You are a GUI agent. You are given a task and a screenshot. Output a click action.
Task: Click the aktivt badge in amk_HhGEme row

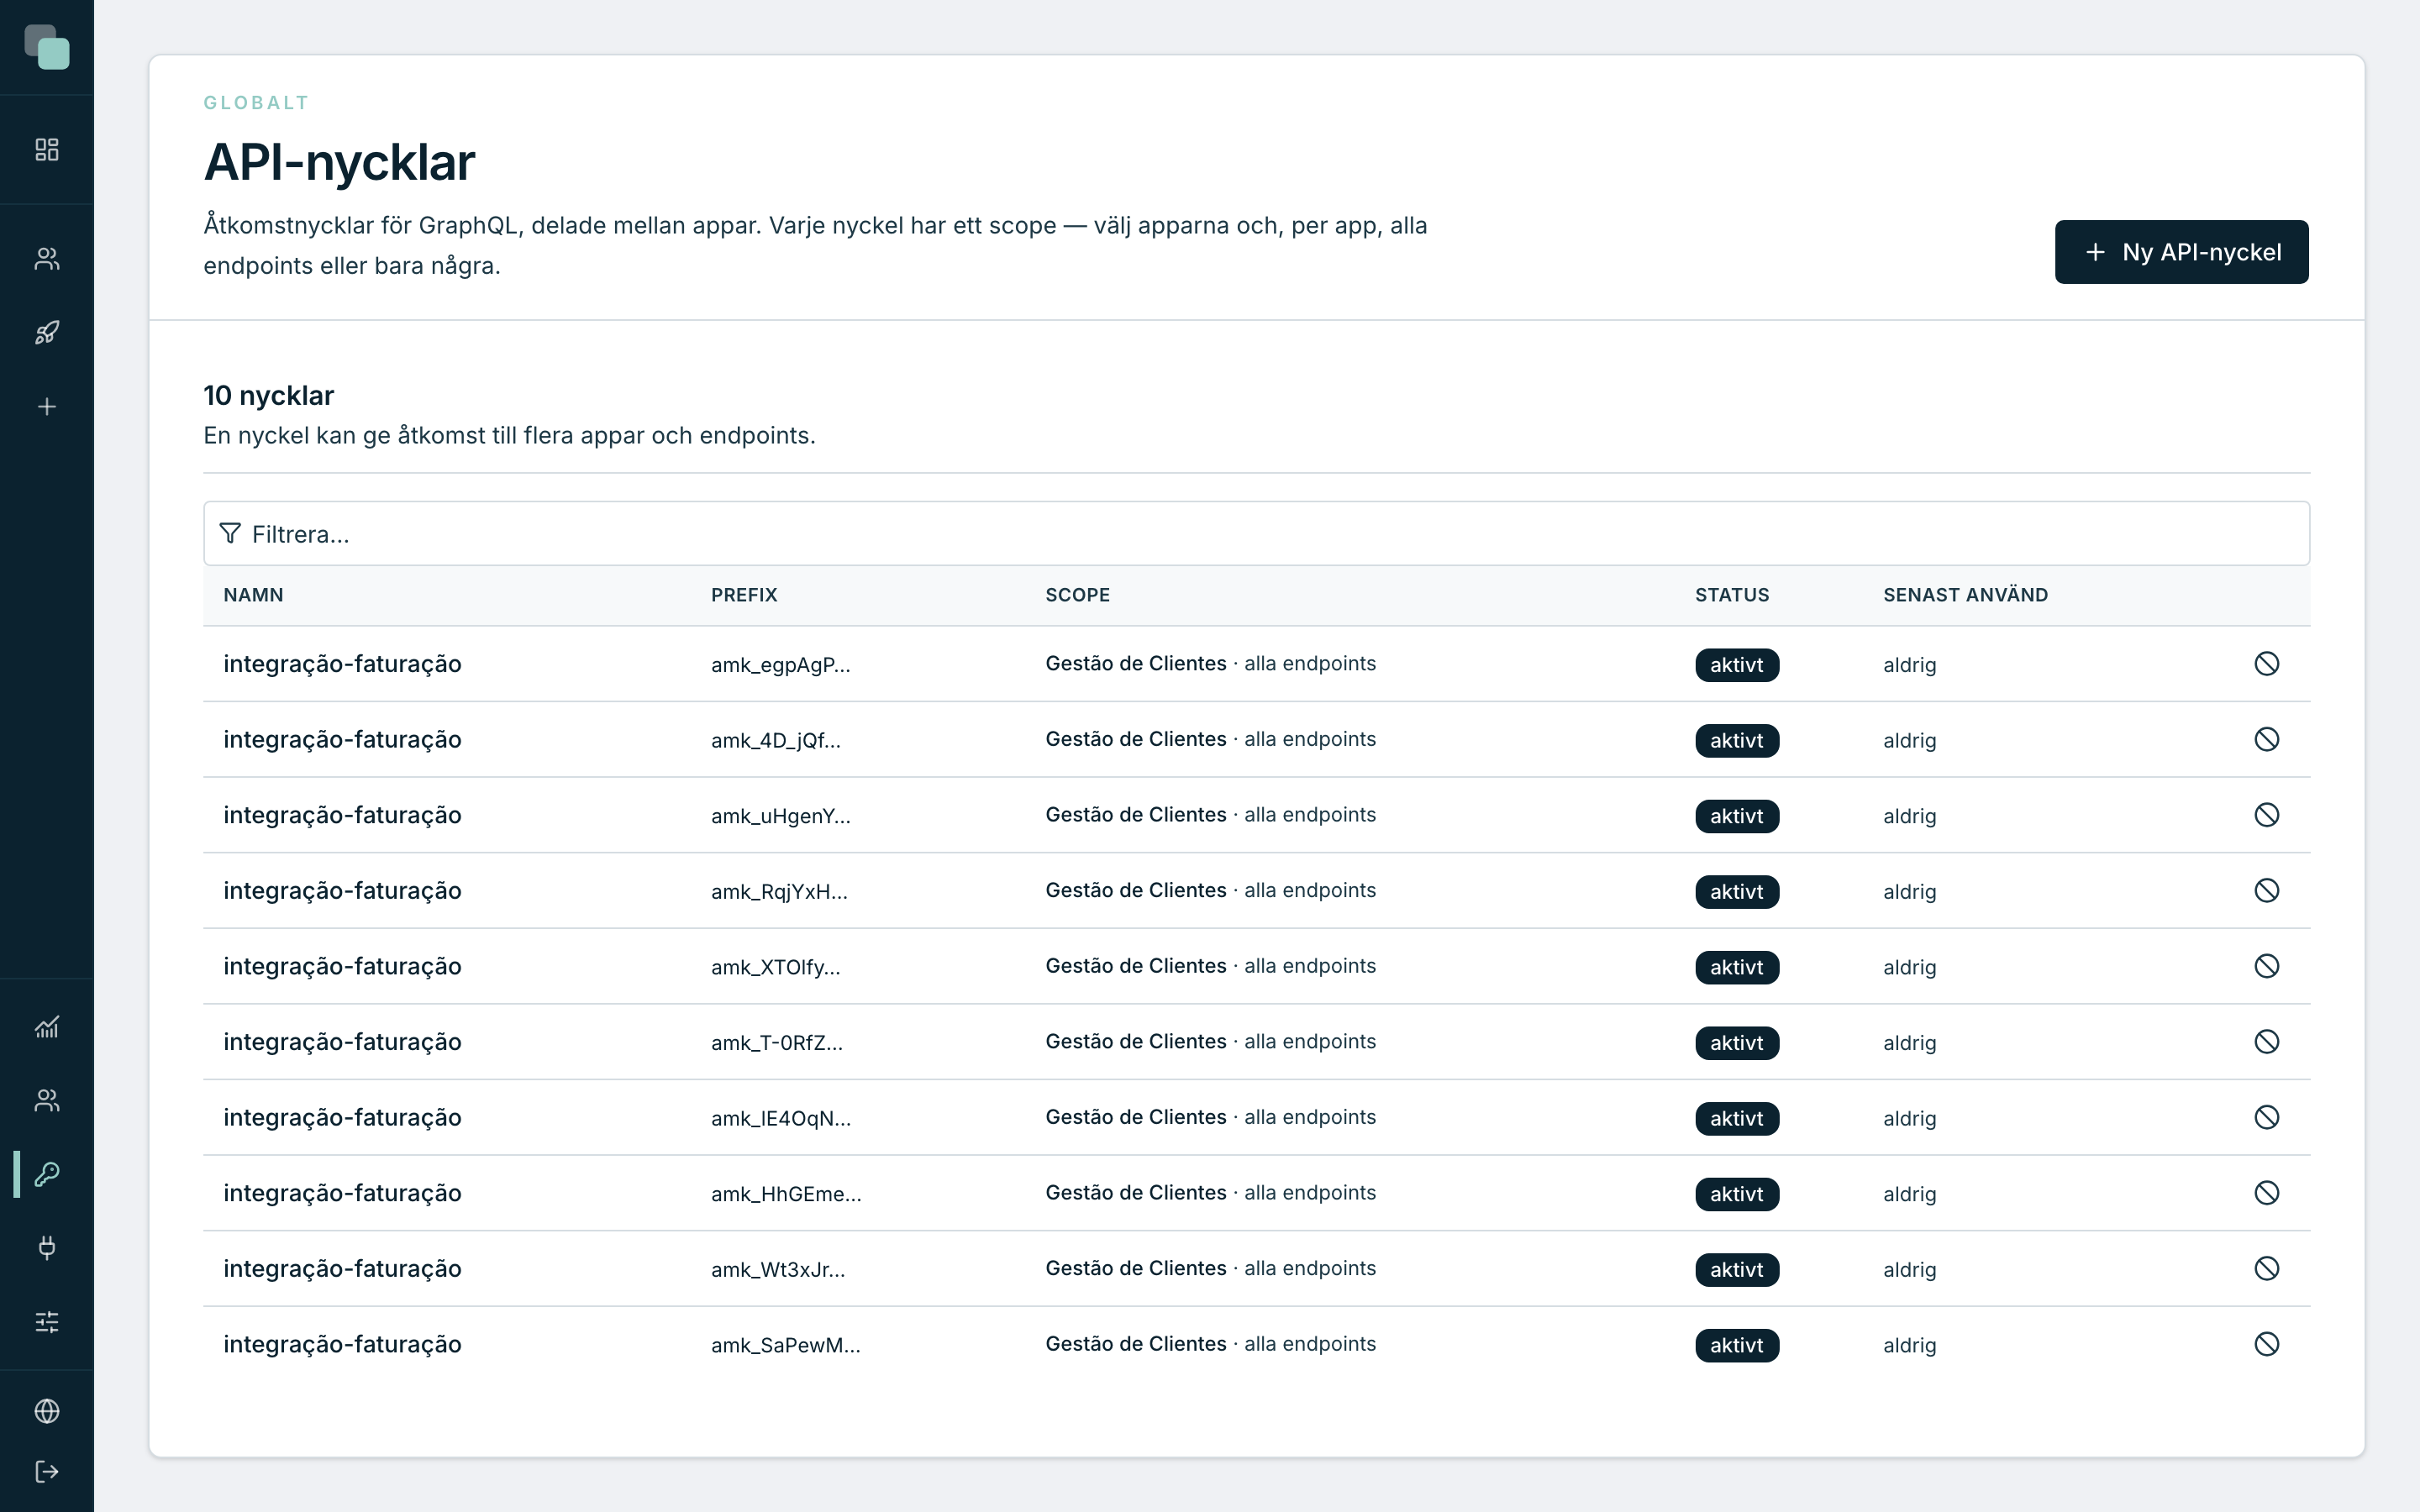click(1737, 1194)
